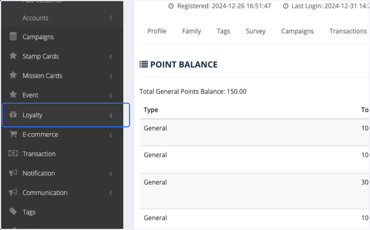
Task: Expand the Accounts submenu chevron
Action: (111, 18)
